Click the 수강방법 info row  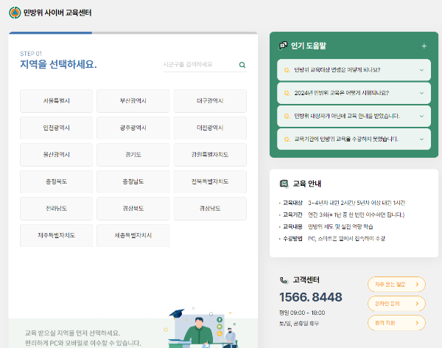[x=332, y=238]
